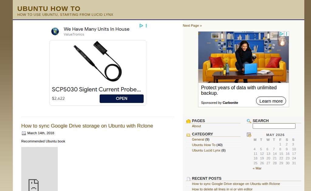Image resolution: width=311 pixels, height=191 pixels.
Task: Select the Ubuntu Lucid Lynx category
Action: click(x=206, y=150)
